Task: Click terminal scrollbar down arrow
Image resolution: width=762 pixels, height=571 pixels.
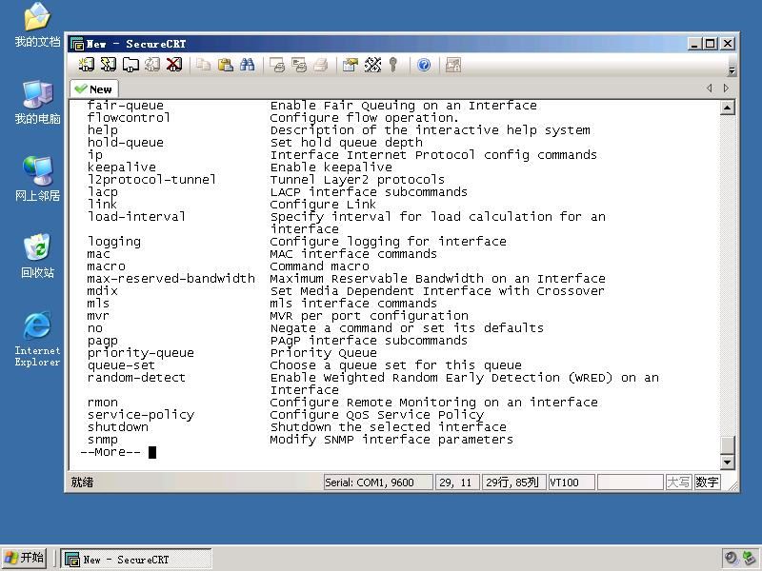Action: pyautogui.click(x=727, y=462)
